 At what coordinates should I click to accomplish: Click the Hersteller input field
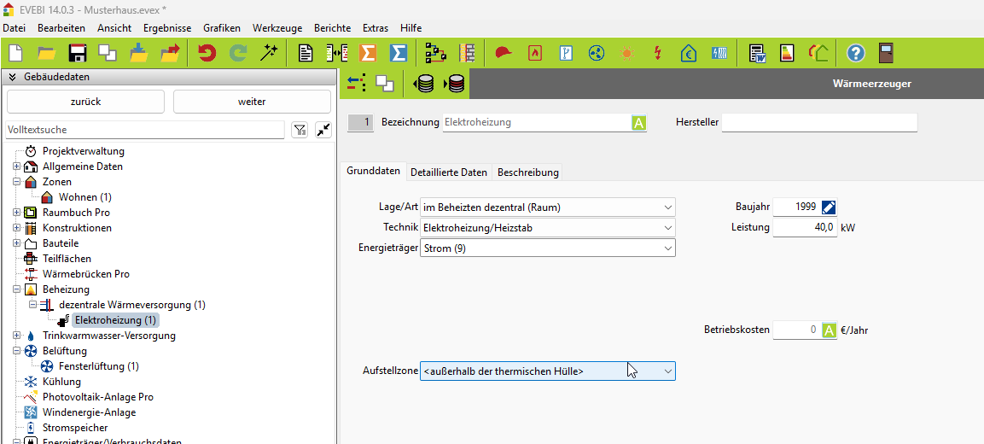click(819, 123)
